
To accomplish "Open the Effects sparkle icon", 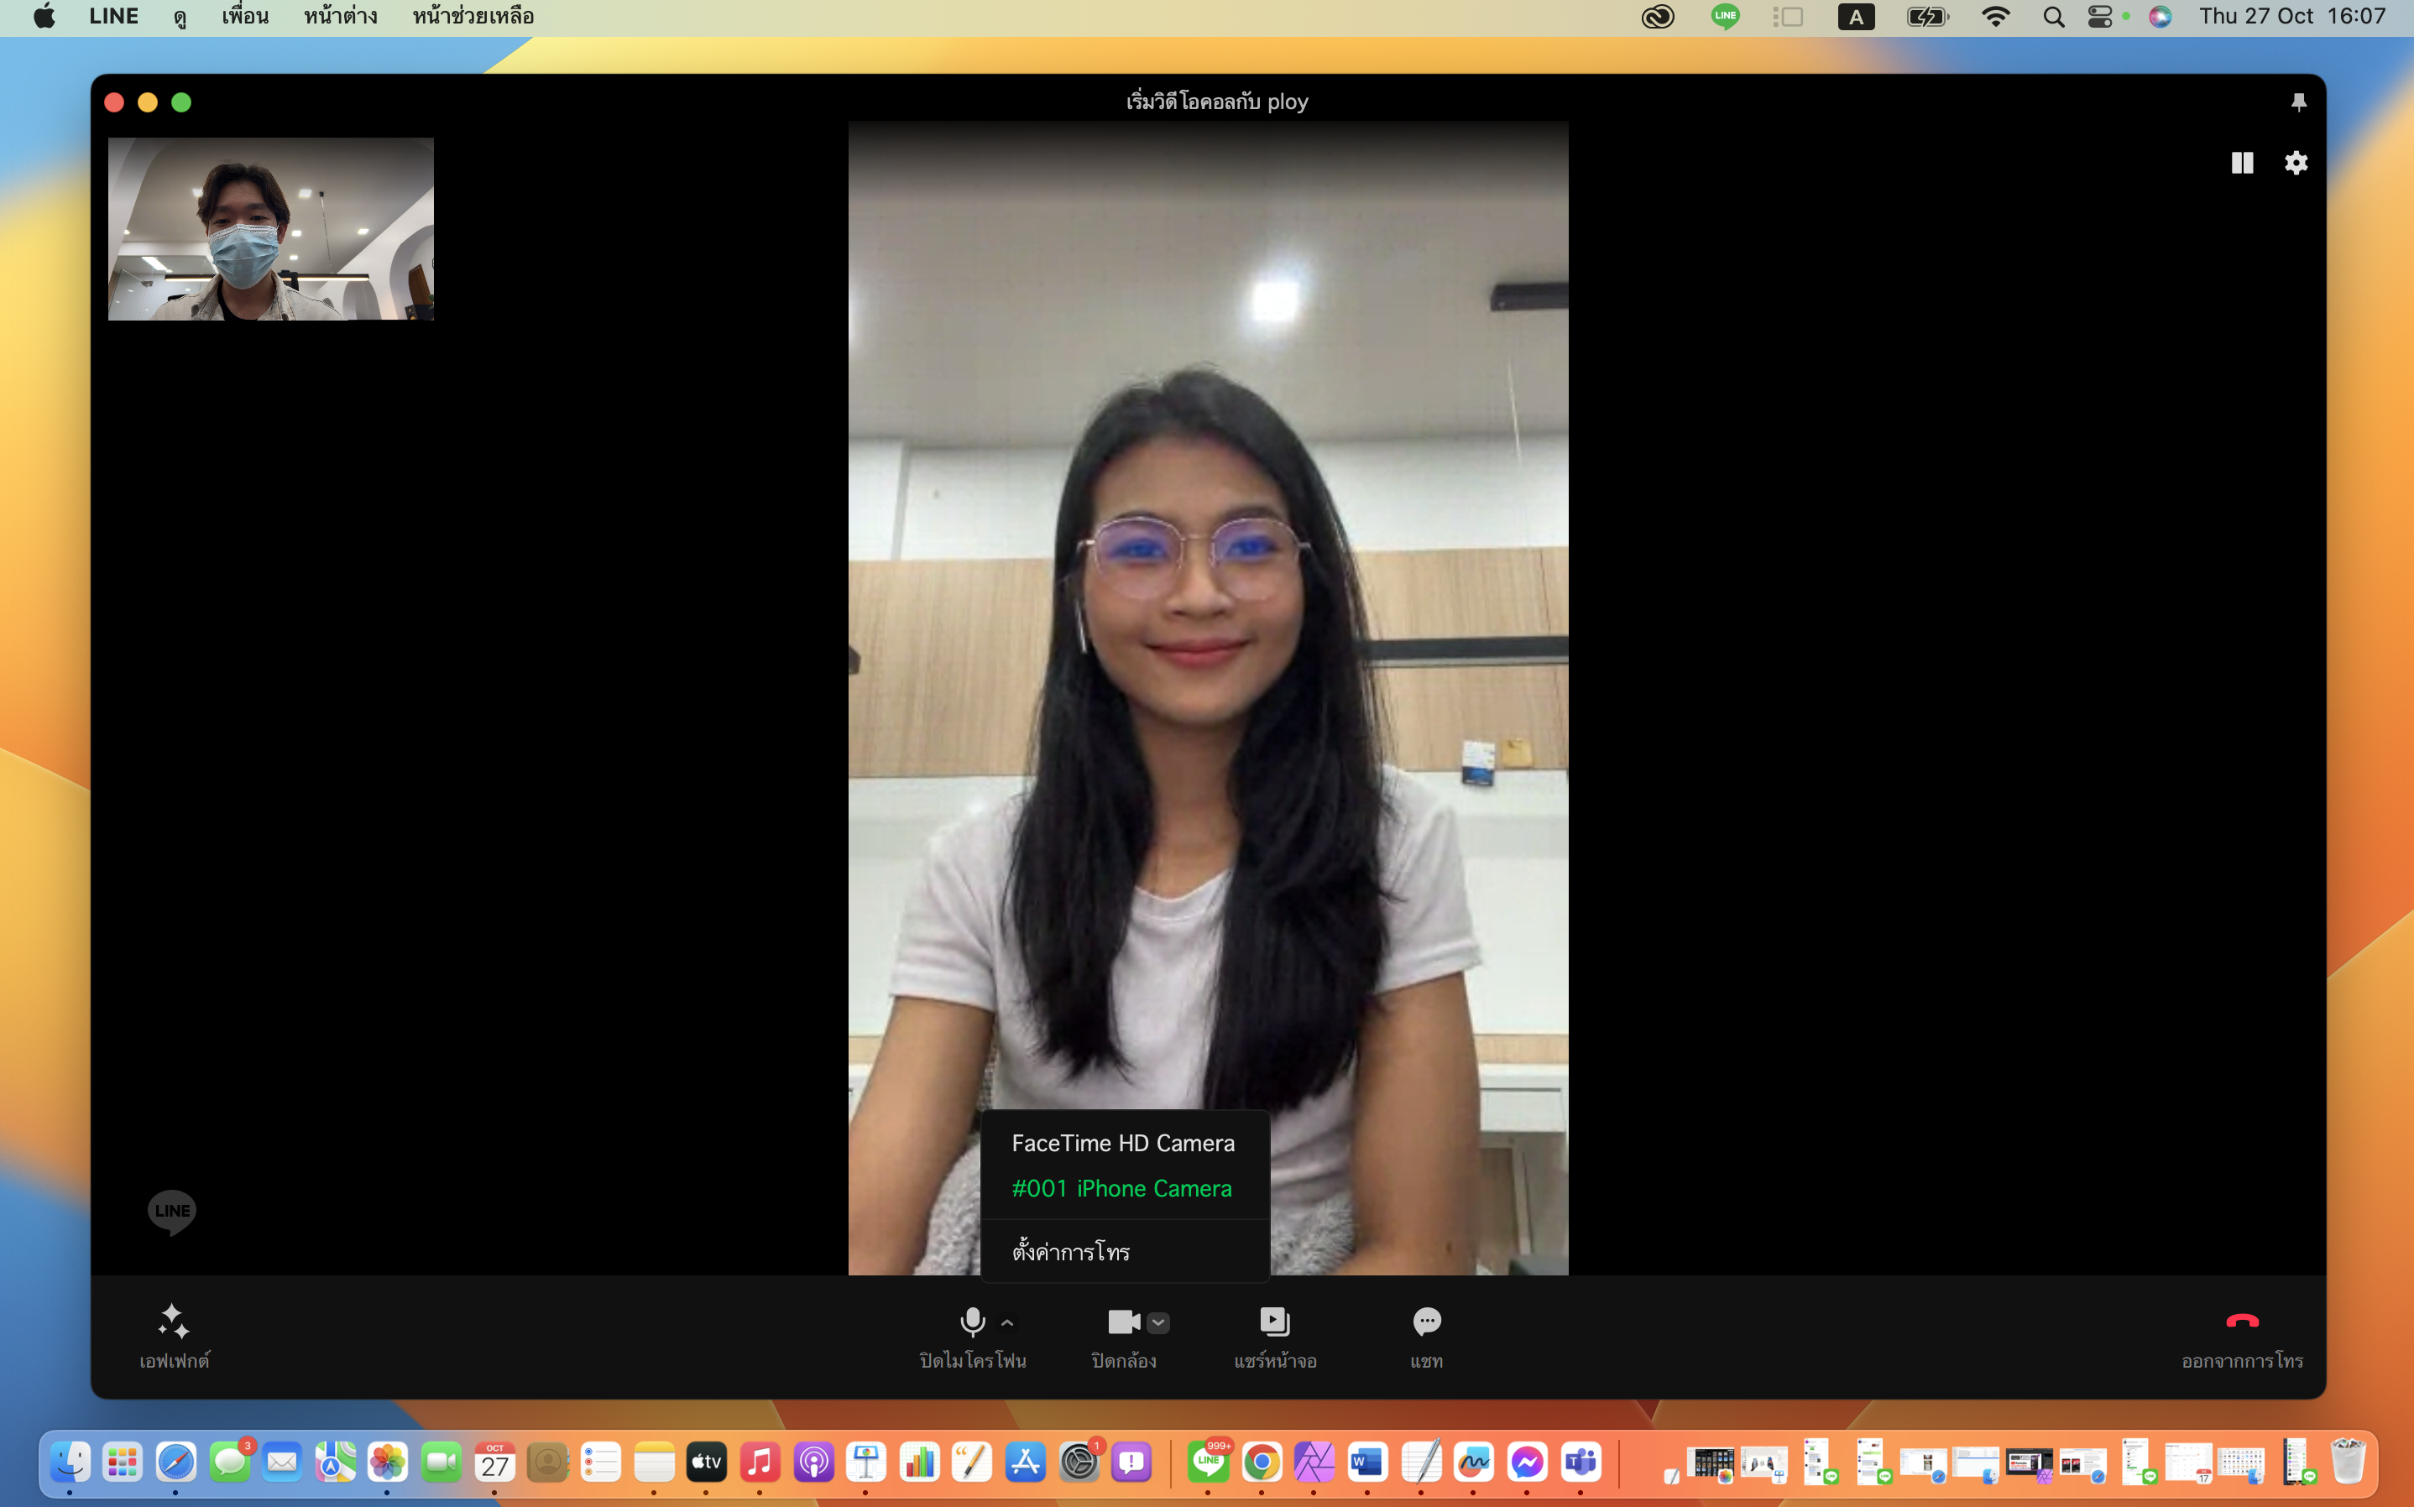I will (x=174, y=1322).
